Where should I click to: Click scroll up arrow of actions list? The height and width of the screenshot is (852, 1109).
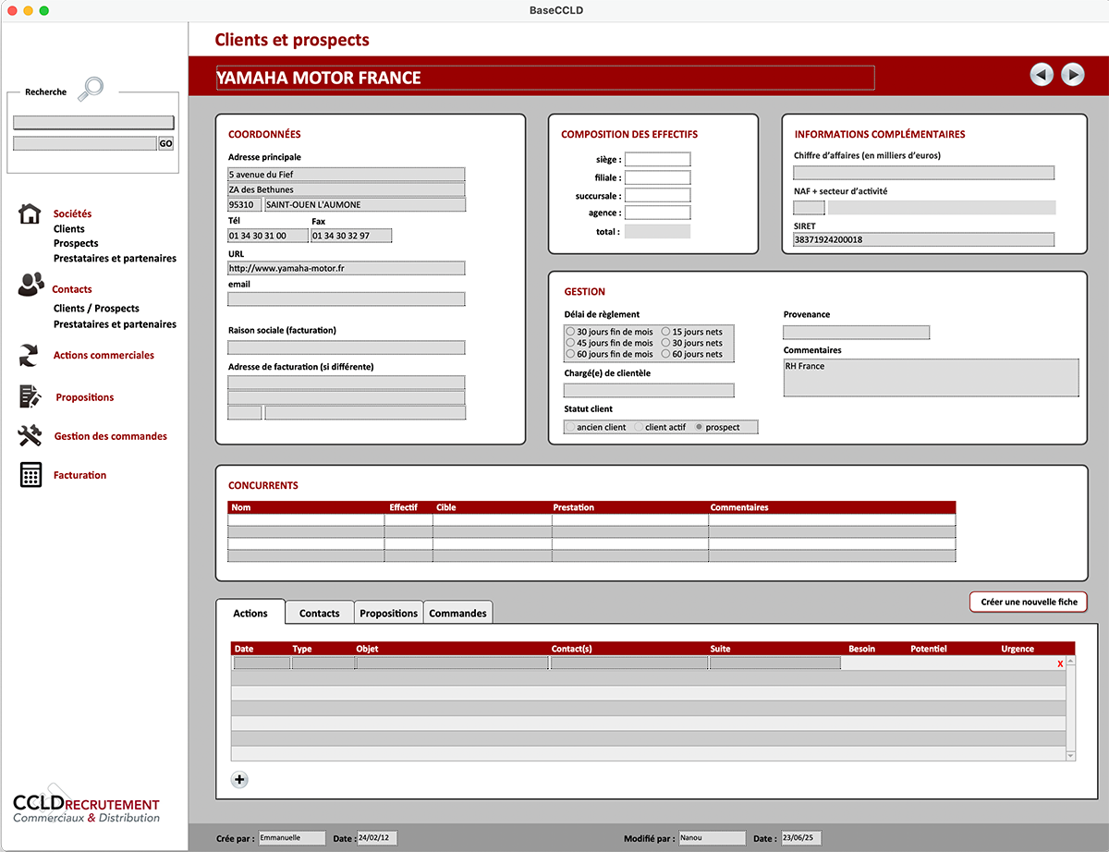(x=1070, y=661)
